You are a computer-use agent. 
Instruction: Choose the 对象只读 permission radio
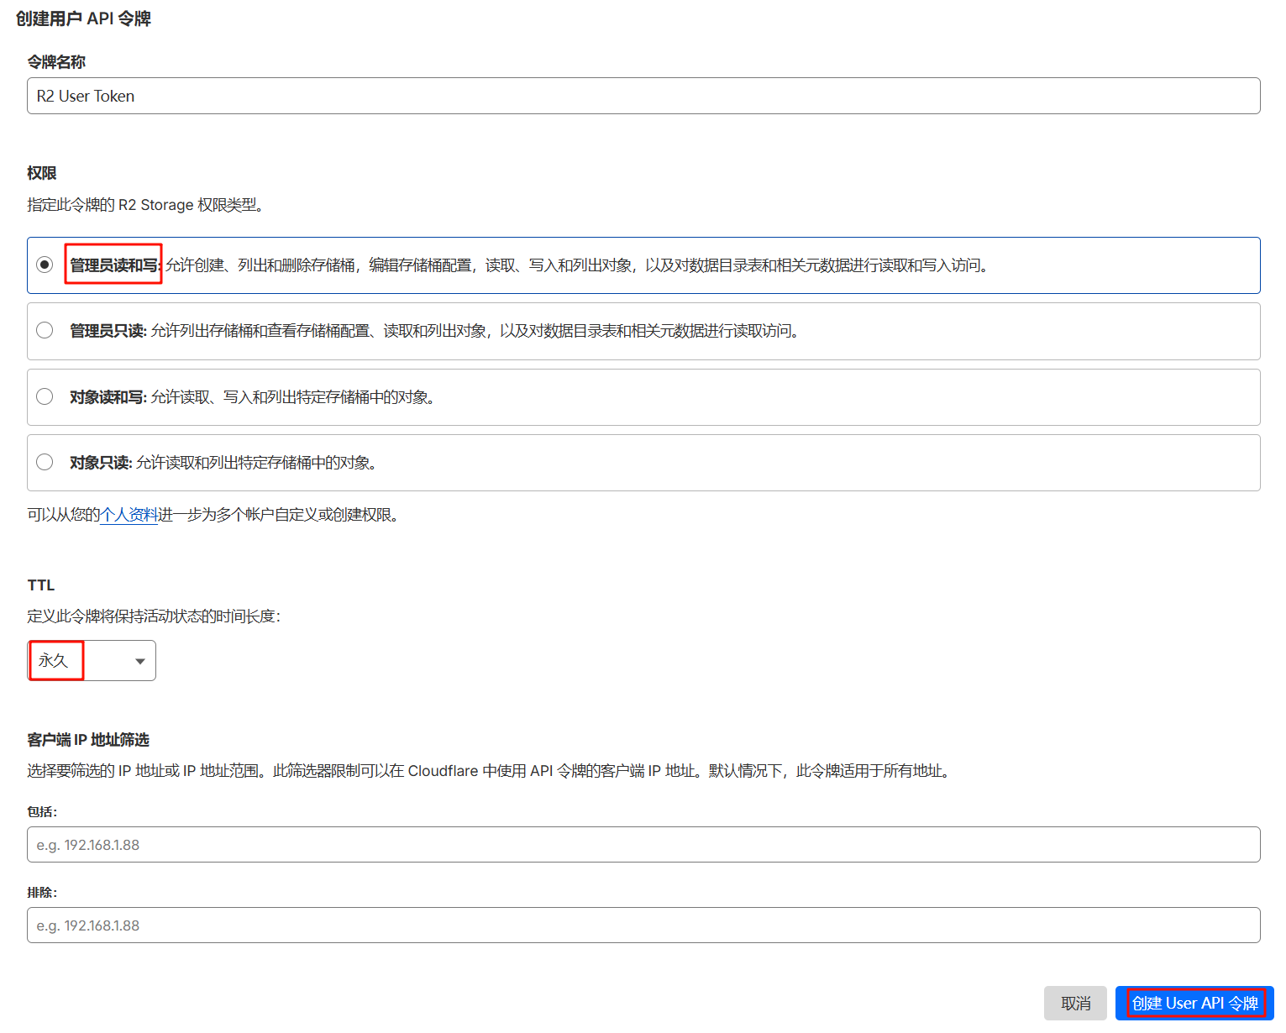point(45,462)
